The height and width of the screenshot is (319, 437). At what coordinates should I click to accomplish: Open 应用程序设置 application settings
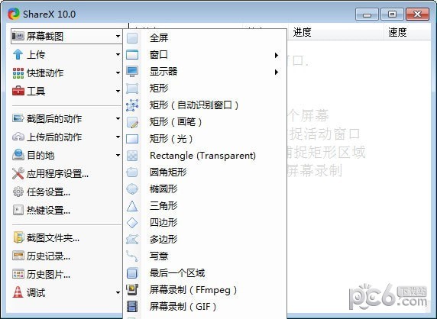click(50, 174)
